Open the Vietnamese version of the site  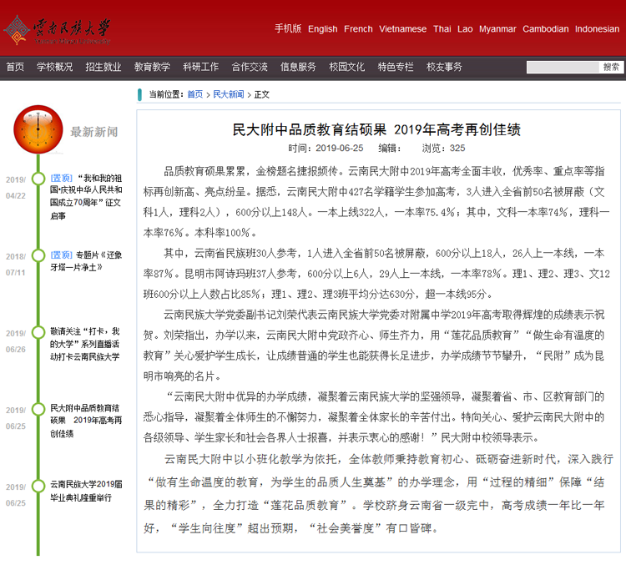402,29
